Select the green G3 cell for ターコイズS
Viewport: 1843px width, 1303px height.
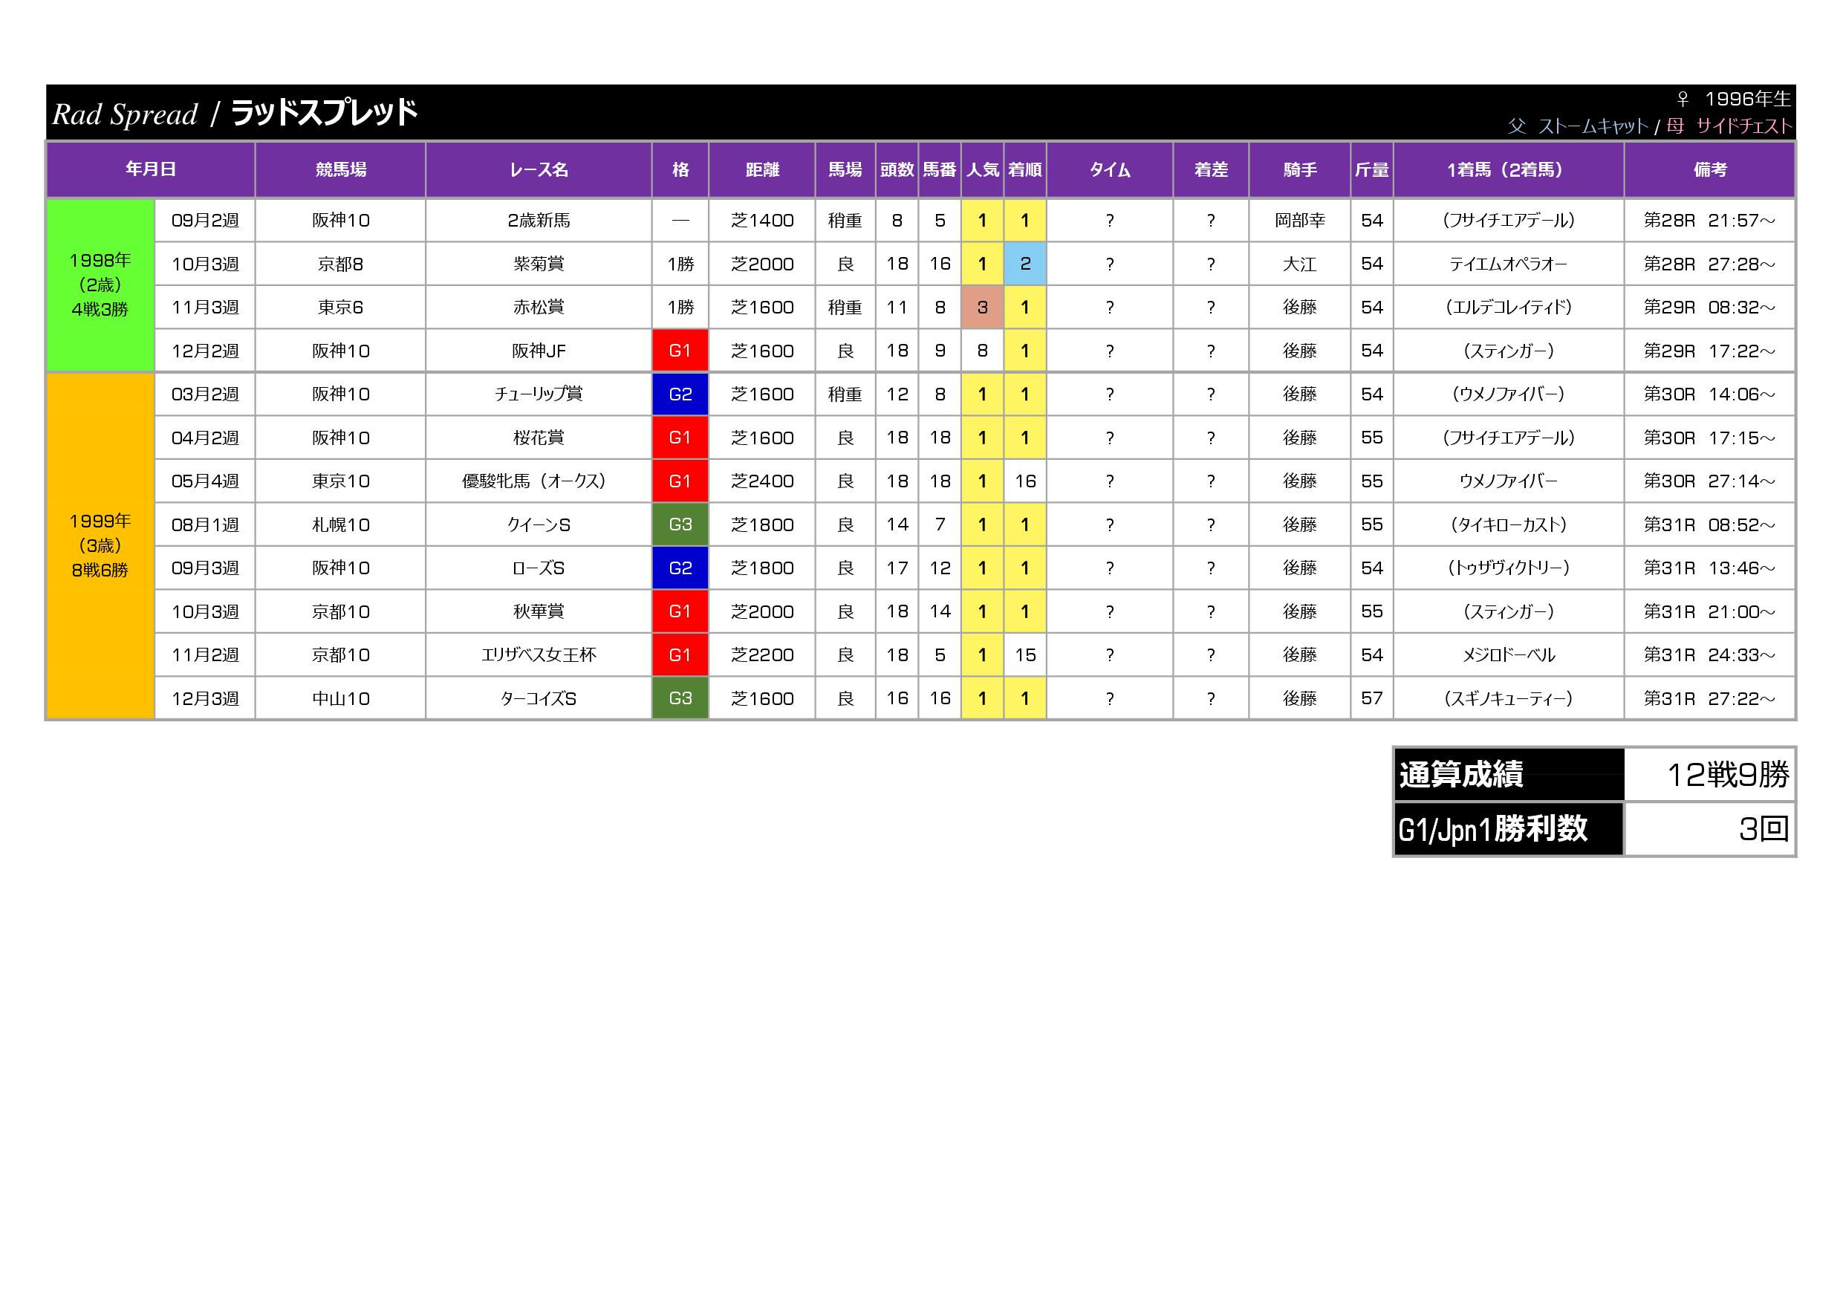pyautogui.click(x=680, y=698)
